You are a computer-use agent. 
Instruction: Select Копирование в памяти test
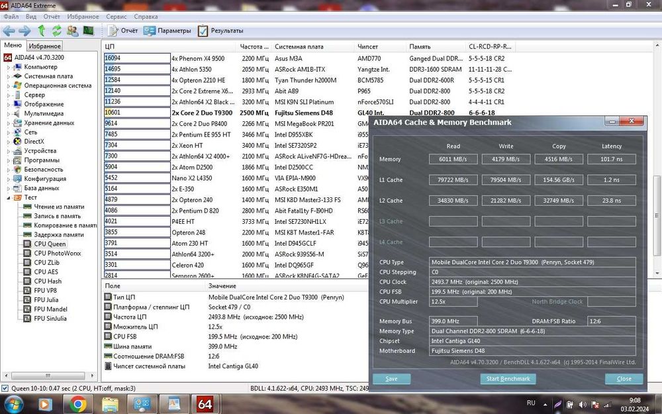(x=65, y=225)
